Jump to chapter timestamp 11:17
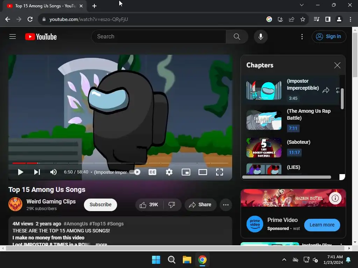358x268 pixels. tap(294, 152)
